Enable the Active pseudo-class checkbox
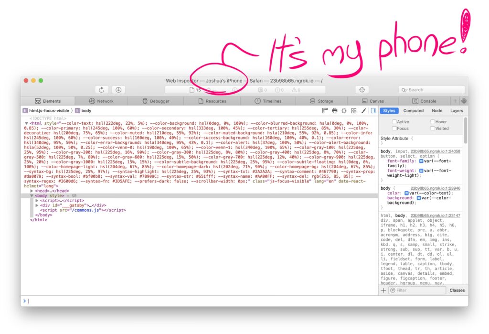489x334 pixels. [x=394, y=122]
